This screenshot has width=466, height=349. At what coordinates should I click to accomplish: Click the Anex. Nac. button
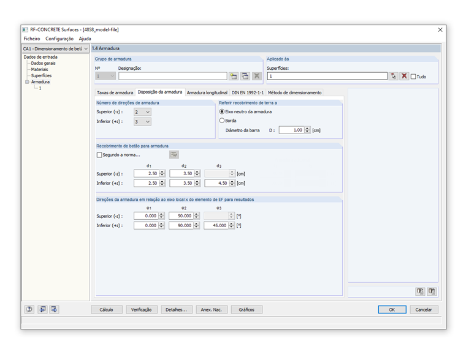pos(212,310)
